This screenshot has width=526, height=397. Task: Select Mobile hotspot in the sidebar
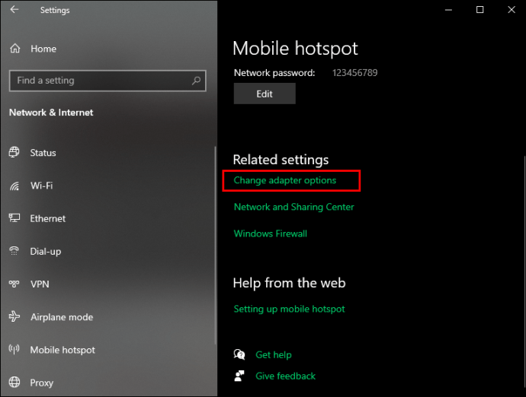point(63,350)
